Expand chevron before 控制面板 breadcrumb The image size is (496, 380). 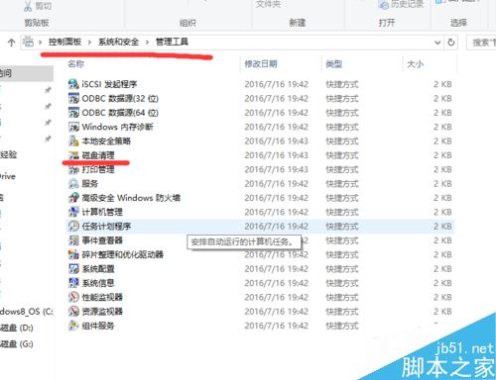coord(40,43)
